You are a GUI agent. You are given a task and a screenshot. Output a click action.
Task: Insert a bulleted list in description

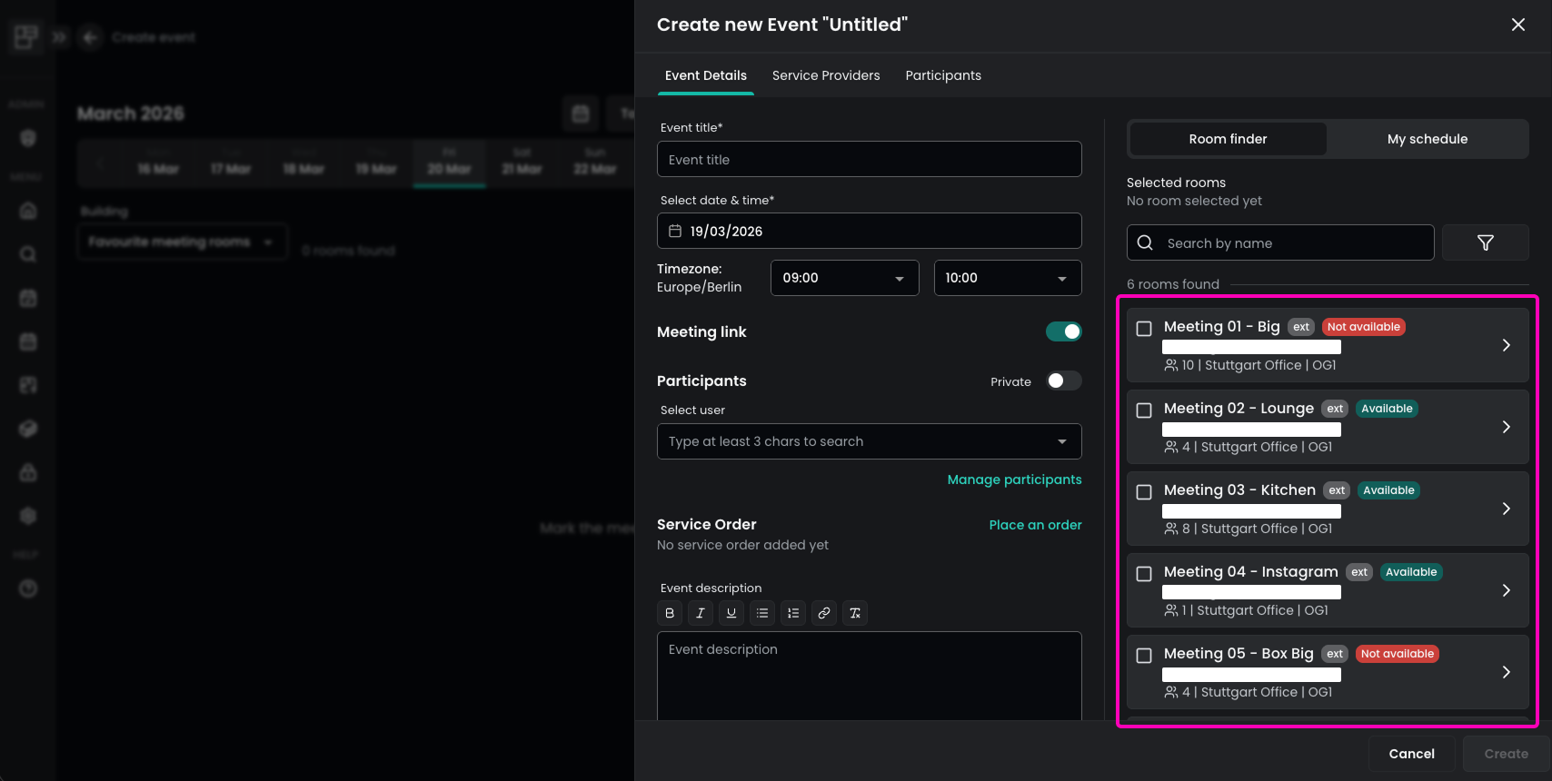click(x=762, y=613)
